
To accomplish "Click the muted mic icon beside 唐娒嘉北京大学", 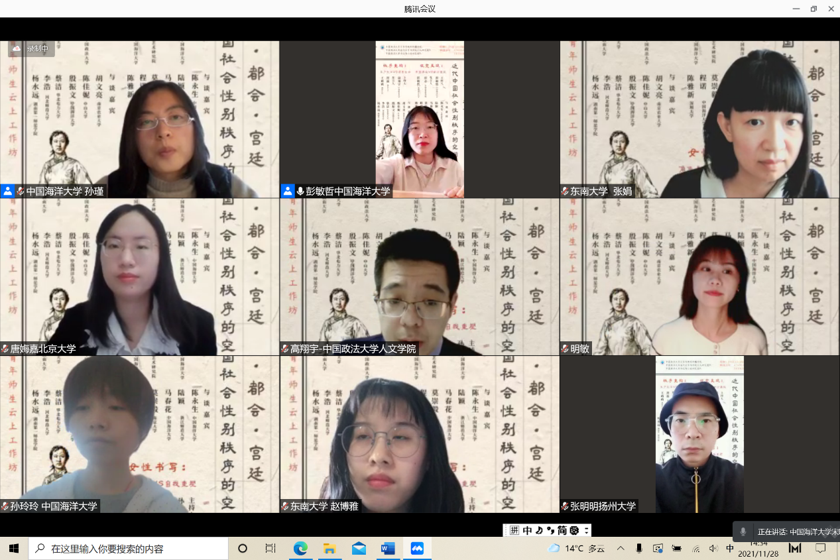I will 5,349.
